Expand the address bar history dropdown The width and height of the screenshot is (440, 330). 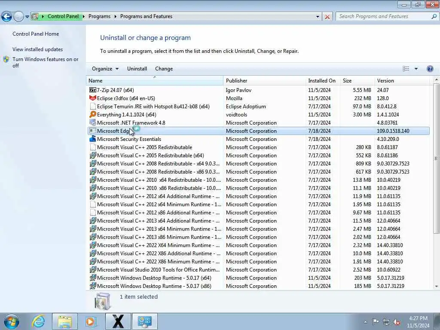318,17
